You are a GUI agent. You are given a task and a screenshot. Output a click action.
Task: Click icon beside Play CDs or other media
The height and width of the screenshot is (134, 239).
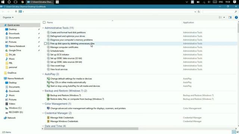click(48, 82)
